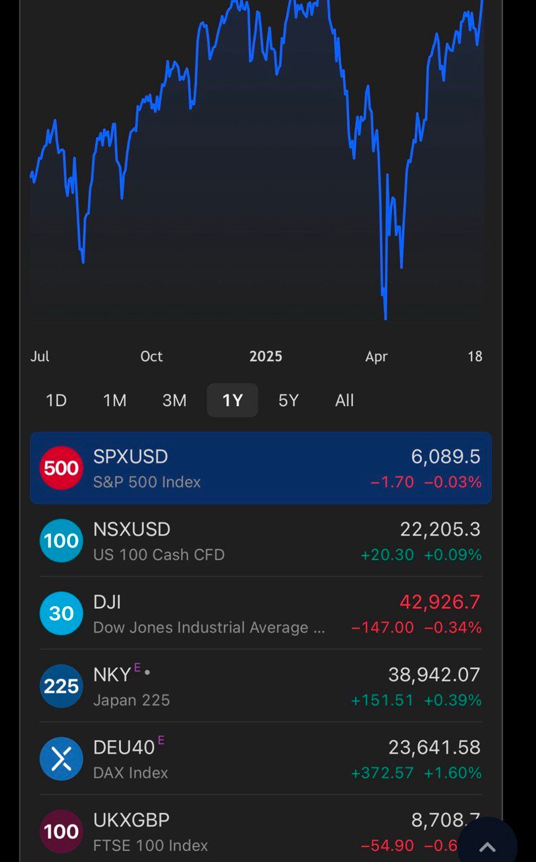Tap the April low on the chart line
Screen dimensions: 536x862
tap(385, 318)
